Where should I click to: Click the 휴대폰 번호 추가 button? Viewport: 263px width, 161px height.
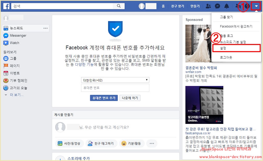(x=104, y=98)
